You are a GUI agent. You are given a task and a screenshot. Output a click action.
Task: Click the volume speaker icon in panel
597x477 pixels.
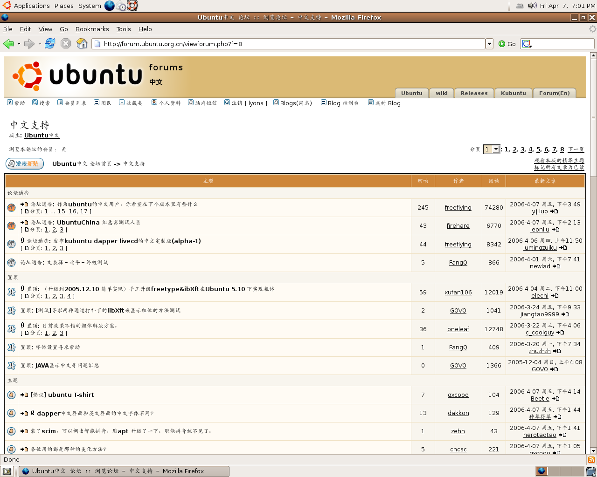[x=532, y=6]
